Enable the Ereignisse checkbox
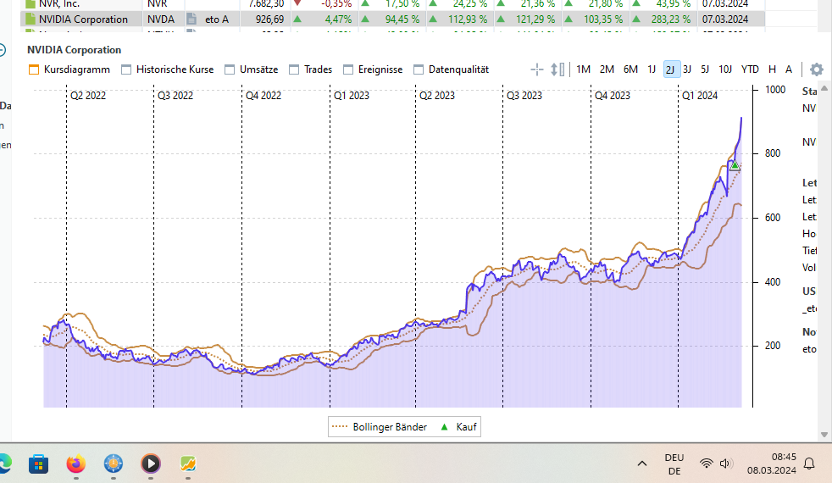The image size is (832, 483). (x=348, y=69)
